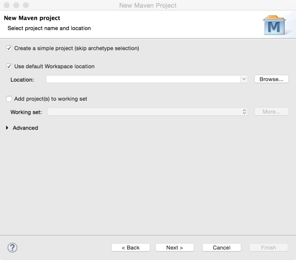The width and height of the screenshot is (296, 260).
Task: Click the "New Maven project" header text
Action: point(32,18)
